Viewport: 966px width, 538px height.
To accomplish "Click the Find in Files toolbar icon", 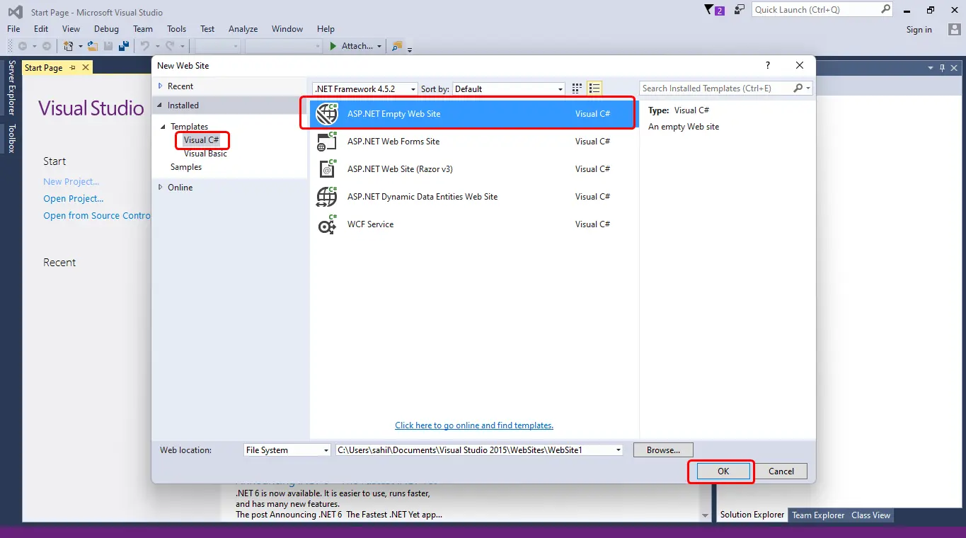I will (x=397, y=46).
